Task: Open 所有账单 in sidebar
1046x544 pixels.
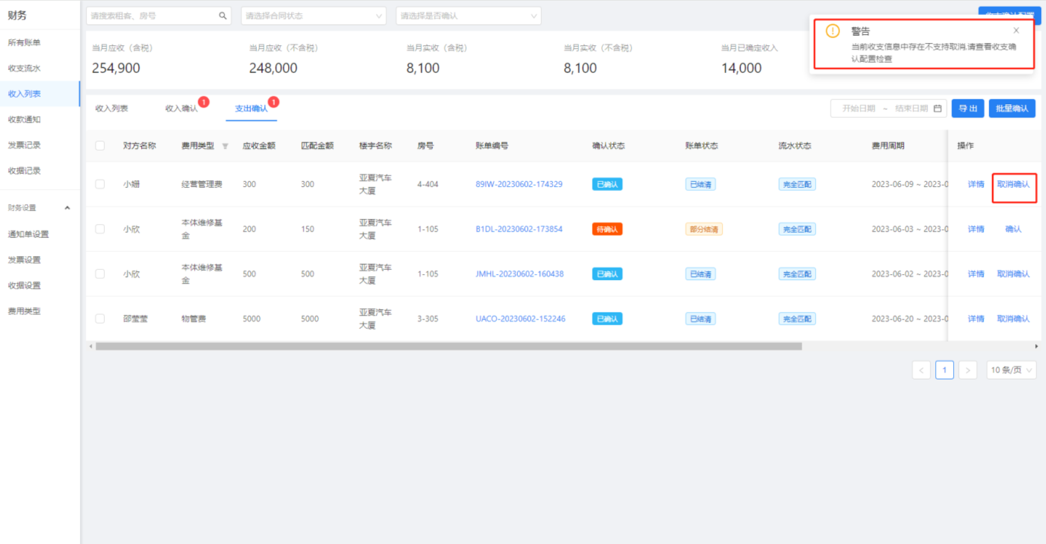Action: (24, 42)
